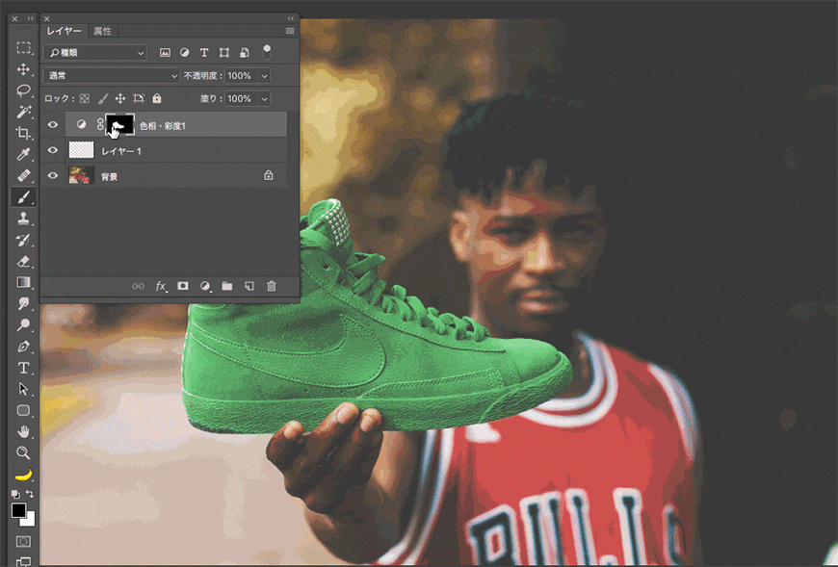838x567 pixels.
Task: Open the Layers panel options menu
Action: [x=290, y=31]
